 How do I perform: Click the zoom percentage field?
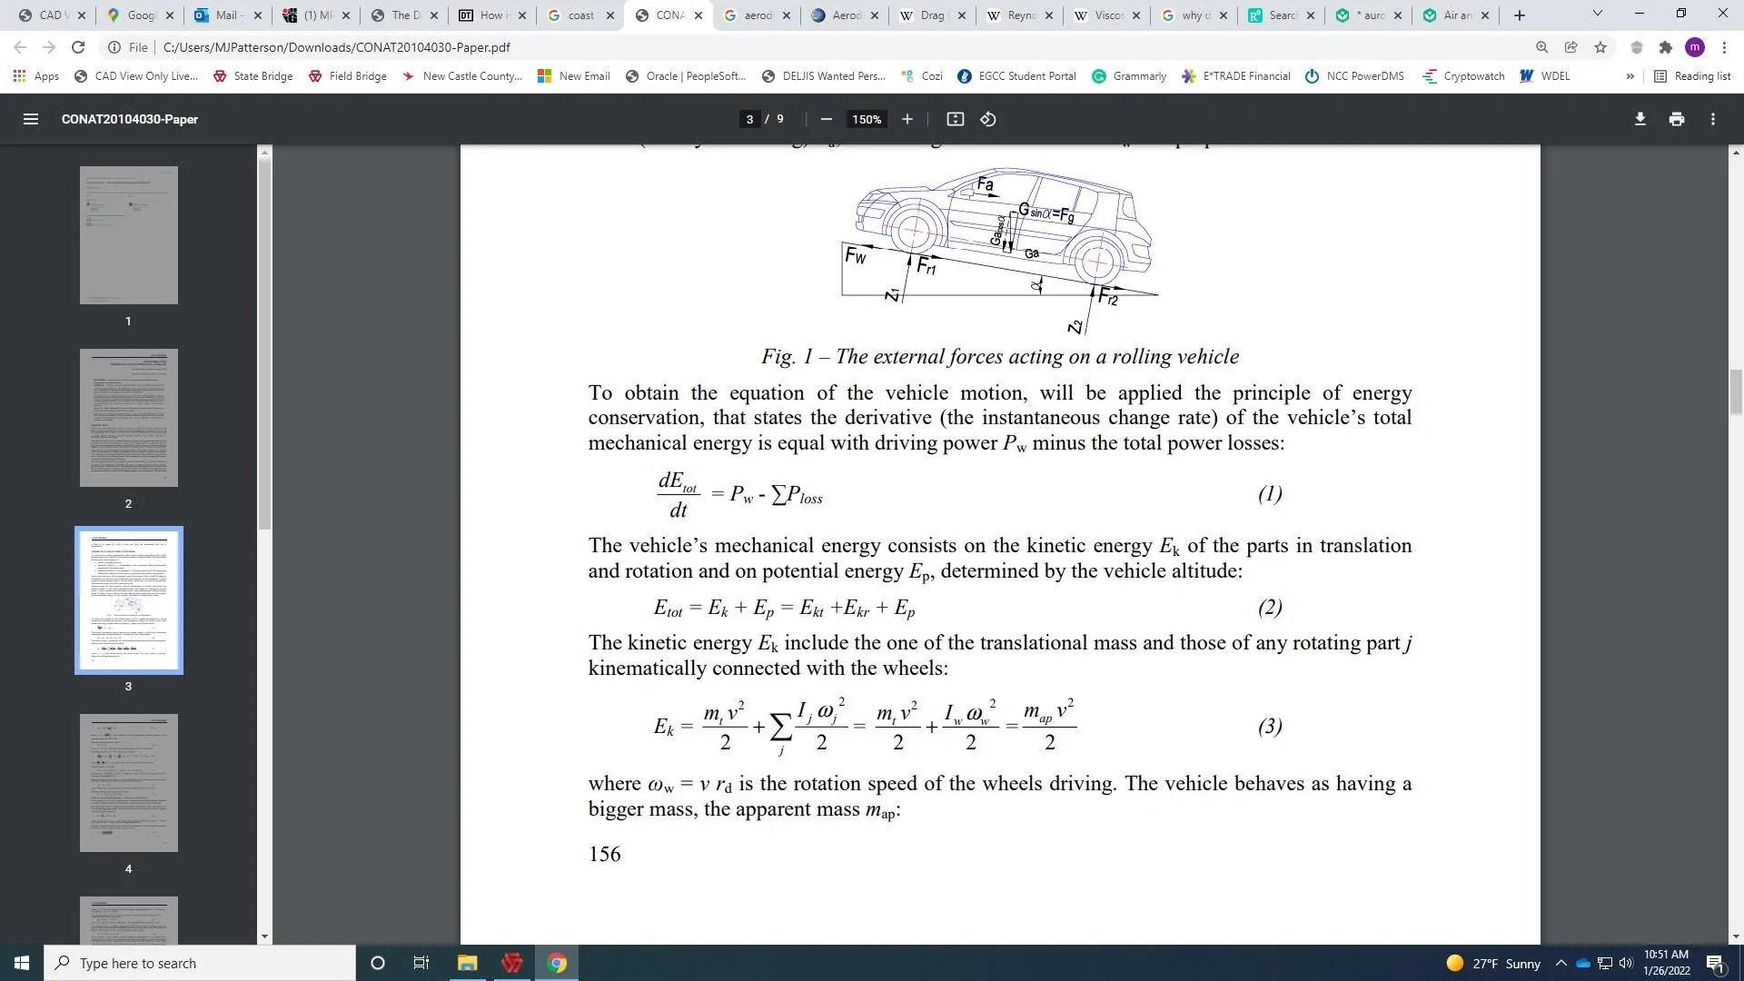pos(867,119)
